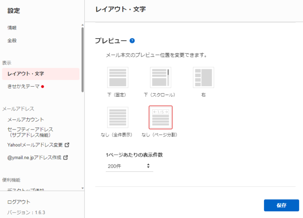This screenshot has width=303, height=218.
Task: Open セーフティーアドレス settings
Action: [x=30, y=132]
